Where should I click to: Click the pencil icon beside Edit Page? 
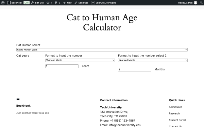(76, 3)
